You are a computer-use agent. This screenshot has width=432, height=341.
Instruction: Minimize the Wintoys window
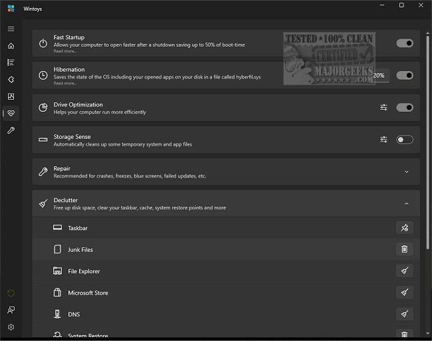point(382,5)
